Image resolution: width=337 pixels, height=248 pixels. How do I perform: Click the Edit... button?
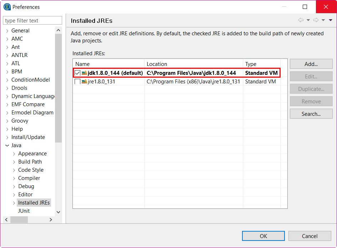click(x=311, y=76)
